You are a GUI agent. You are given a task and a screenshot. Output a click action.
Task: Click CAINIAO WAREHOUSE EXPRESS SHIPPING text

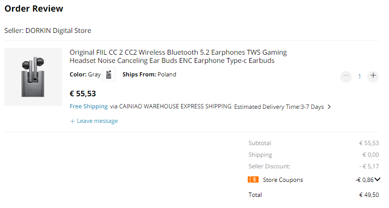click(175, 106)
